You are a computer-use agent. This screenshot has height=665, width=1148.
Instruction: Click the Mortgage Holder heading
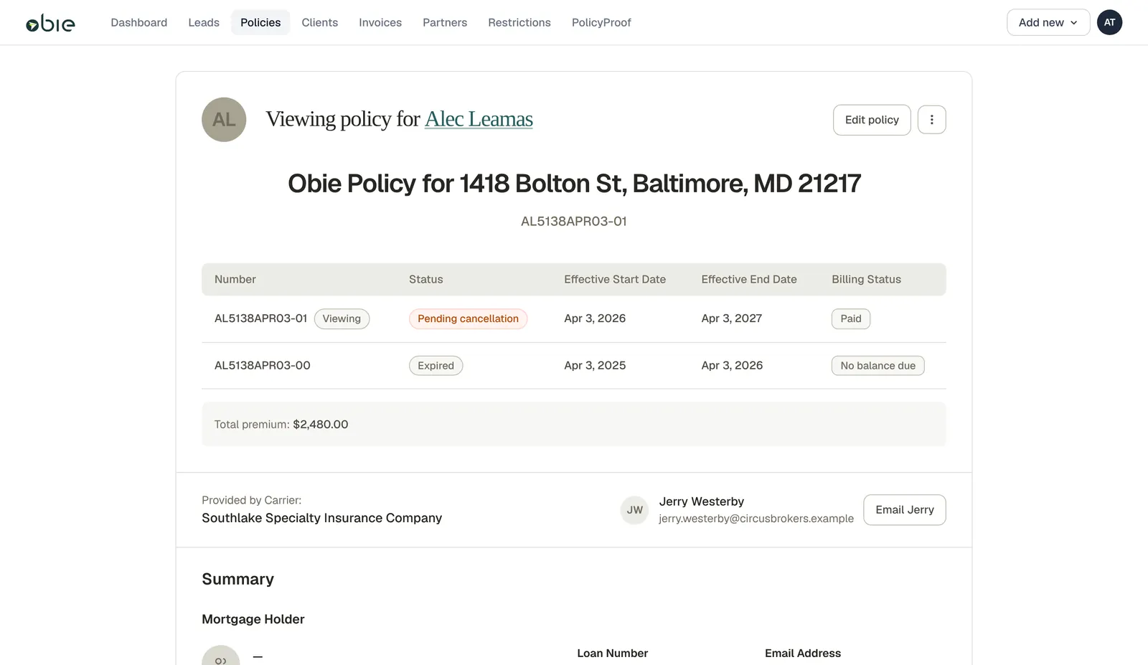[x=253, y=619]
